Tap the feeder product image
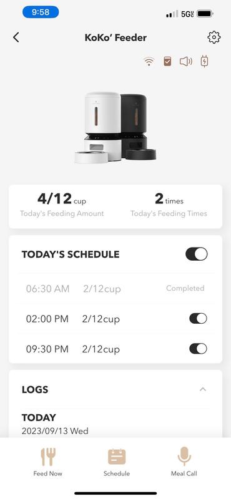 pos(115,128)
